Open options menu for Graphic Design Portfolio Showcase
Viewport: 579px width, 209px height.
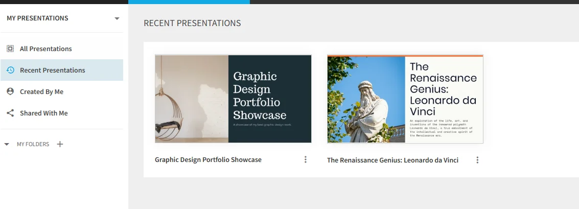[306, 159]
